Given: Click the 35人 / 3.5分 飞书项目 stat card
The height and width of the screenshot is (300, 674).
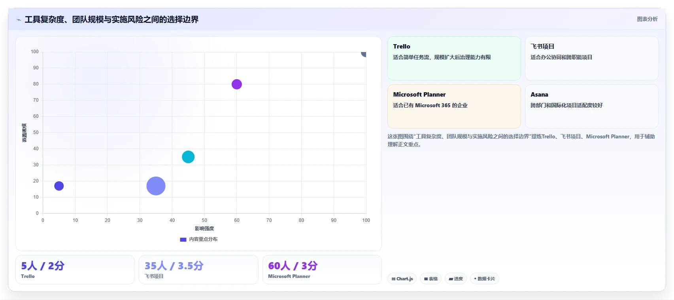Looking at the screenshot, I should [198, 270].
